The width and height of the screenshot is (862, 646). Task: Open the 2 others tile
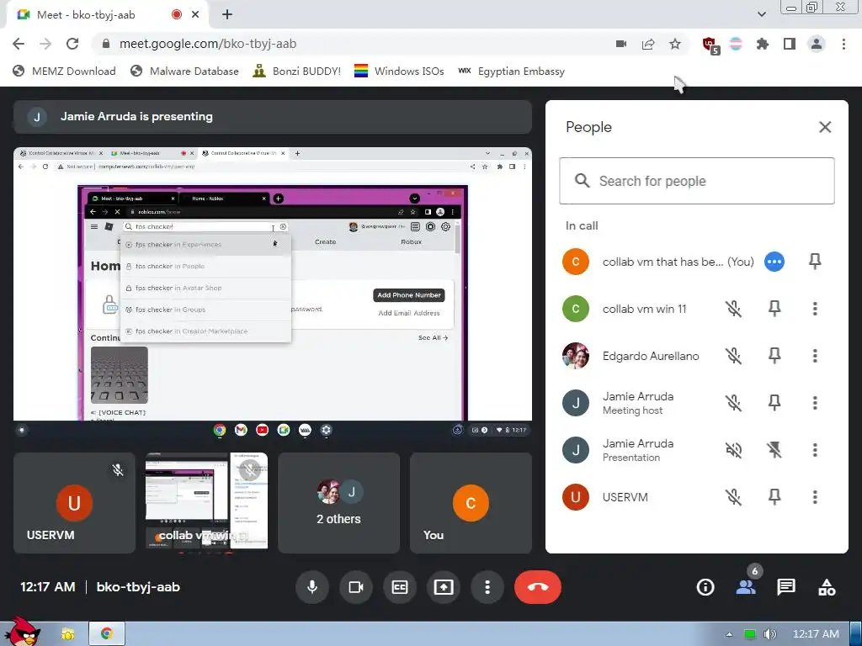click(x=338, y=503)
